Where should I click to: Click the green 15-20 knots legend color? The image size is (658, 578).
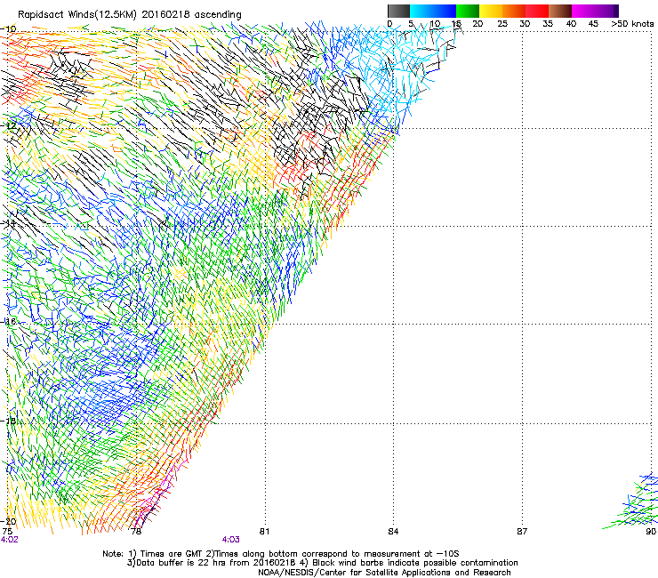pos(468,11)
